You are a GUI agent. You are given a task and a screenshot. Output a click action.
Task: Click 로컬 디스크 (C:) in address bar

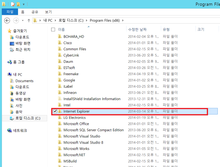(x=71, y=21)
